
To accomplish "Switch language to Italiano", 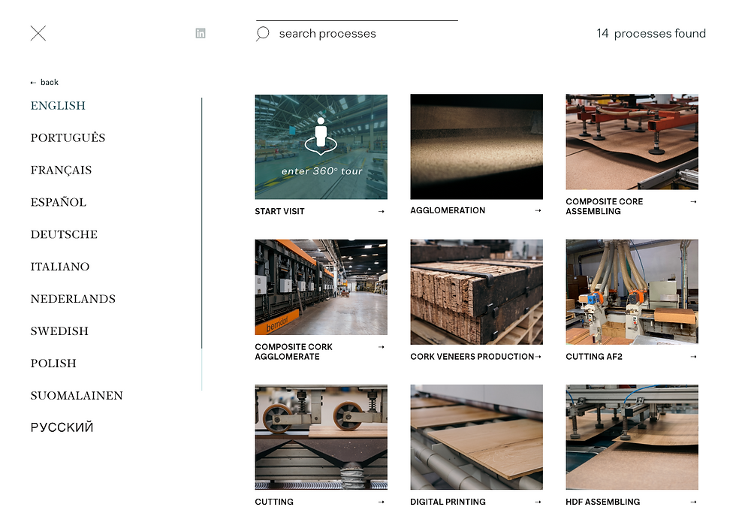I will [59, 267].
